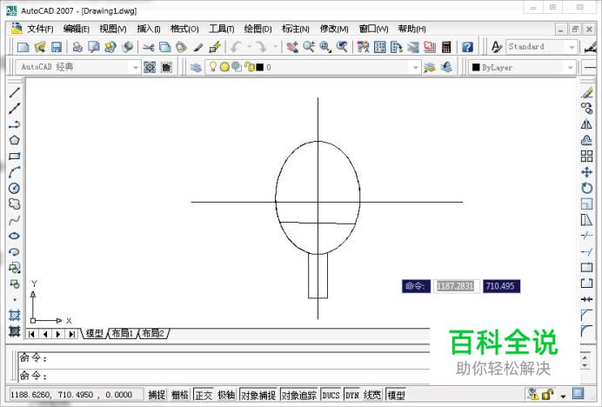602x407 pixels.
Task: Select the Revision Cloud tool
Action: pyautogui.click(x=15, y=203)
